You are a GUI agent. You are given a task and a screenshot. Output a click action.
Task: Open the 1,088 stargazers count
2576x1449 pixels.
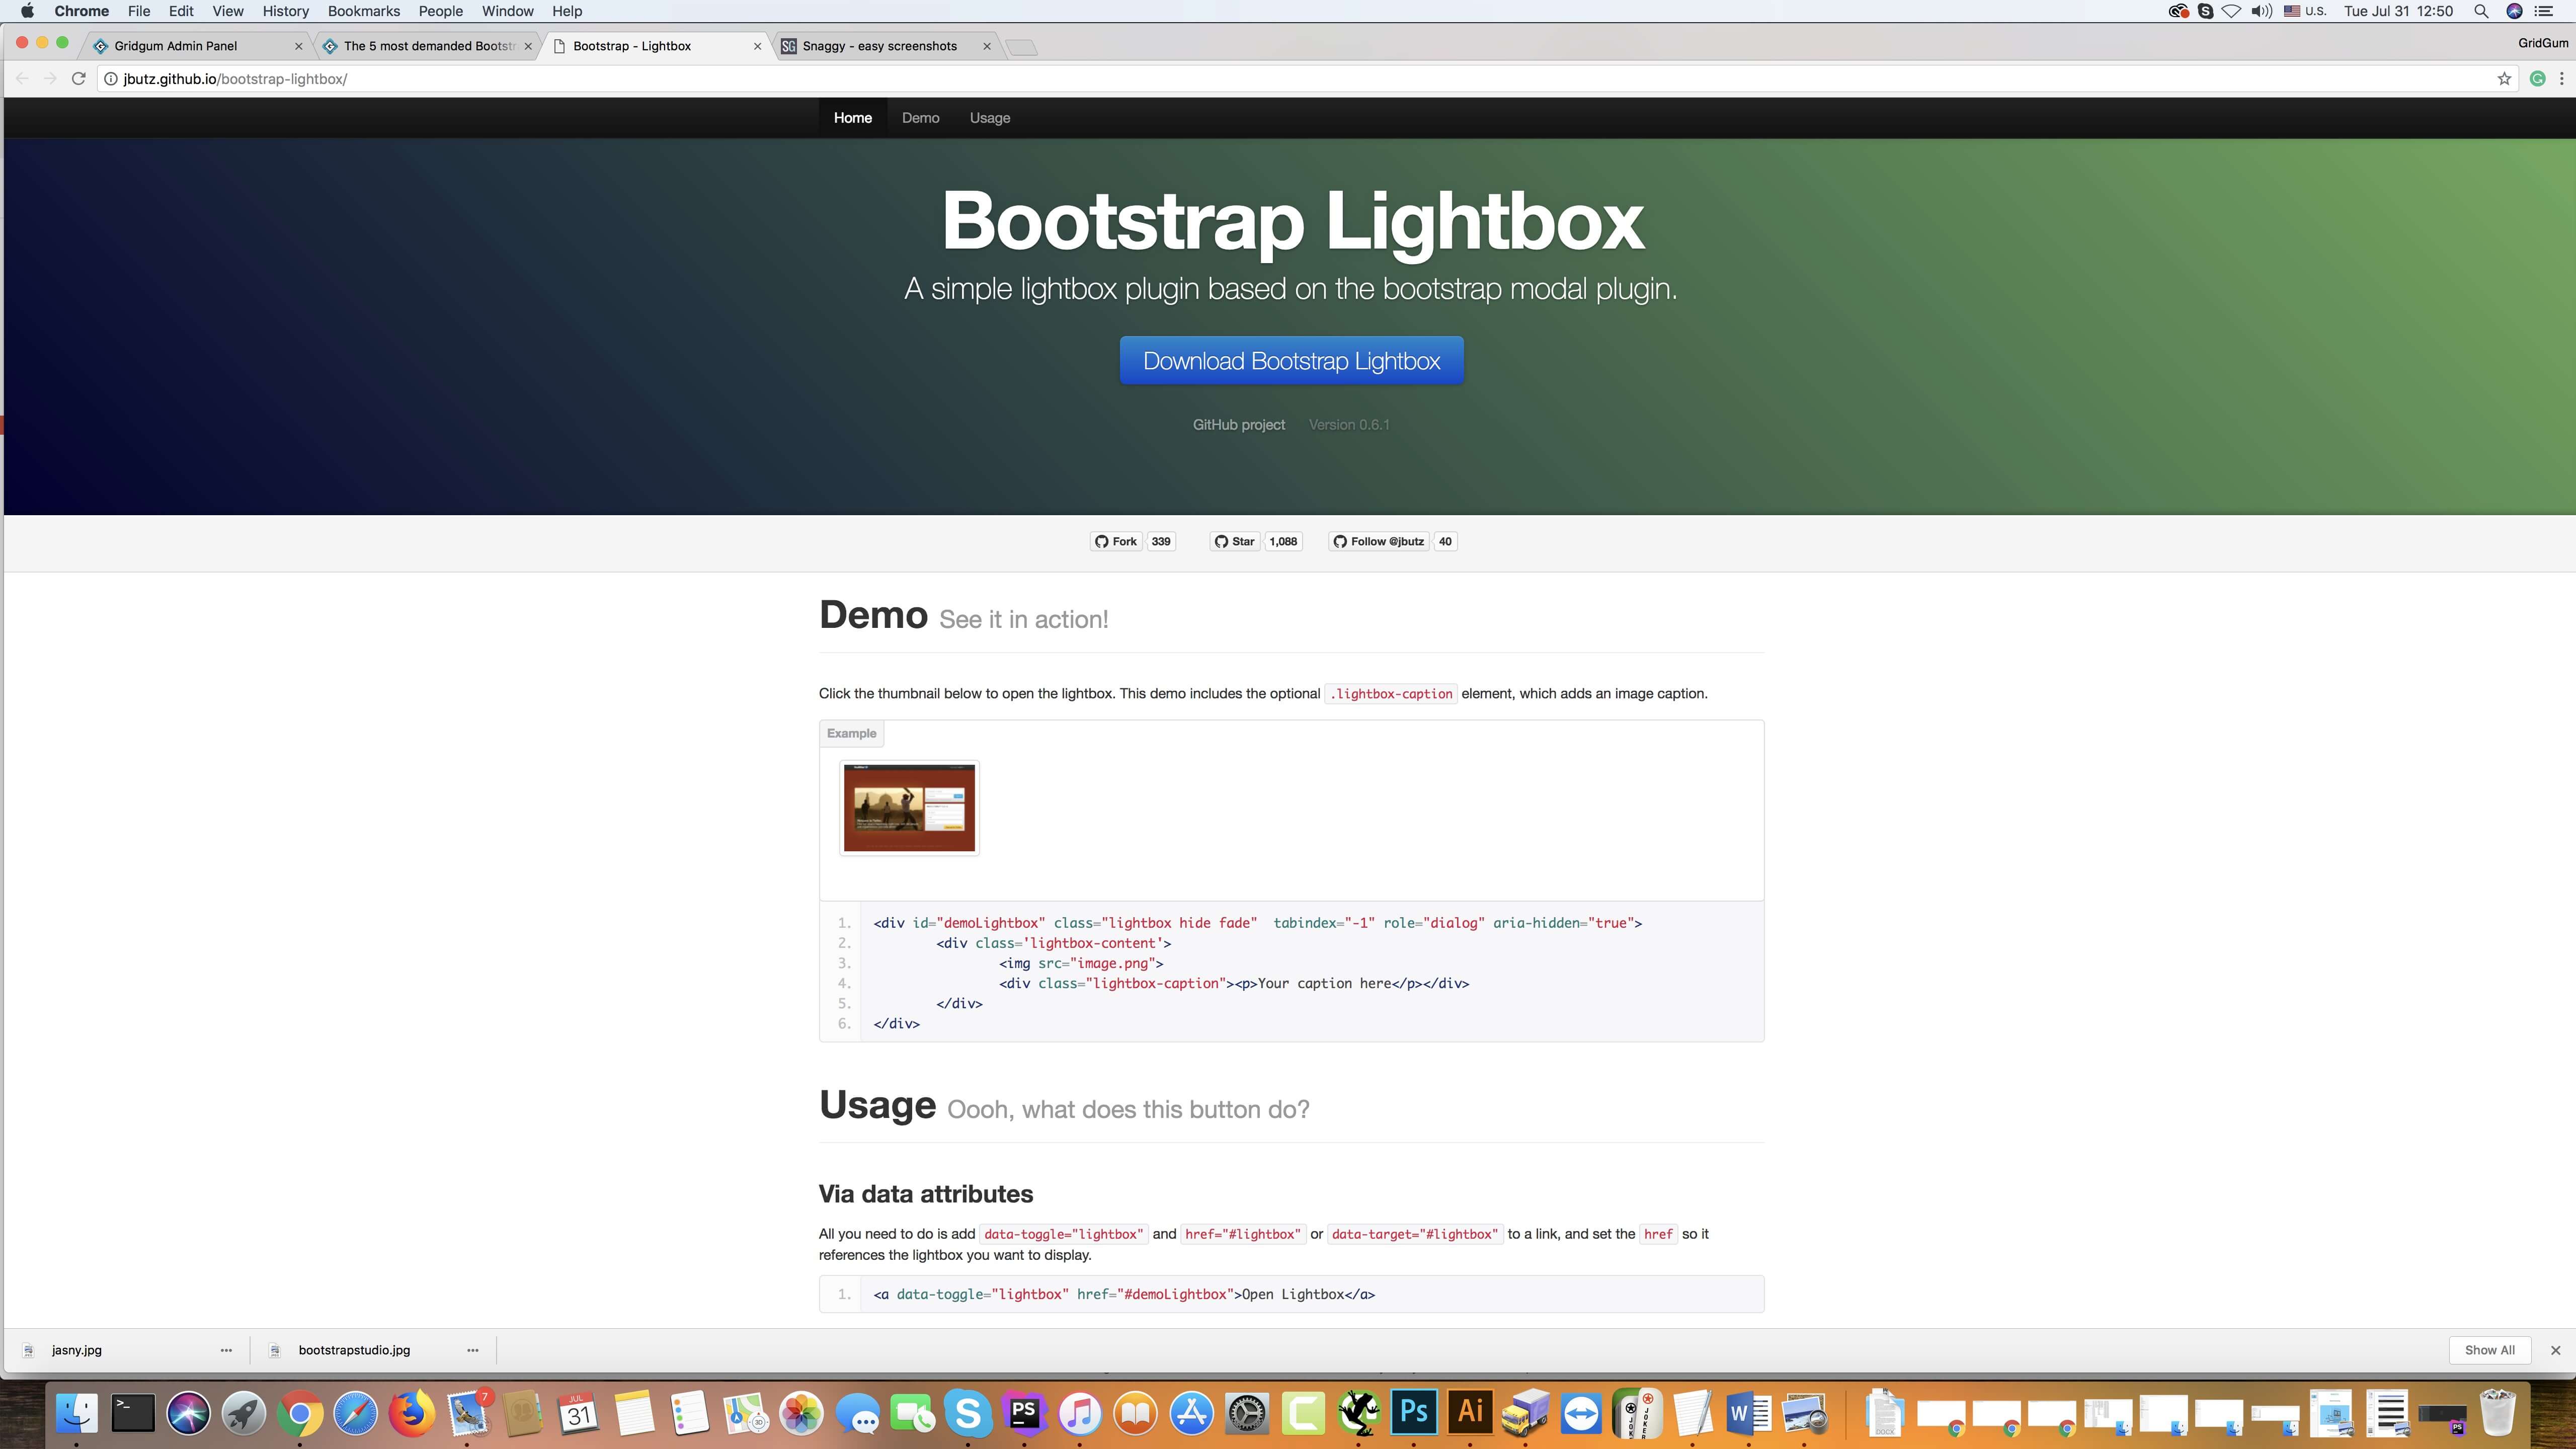point(1283,541)
